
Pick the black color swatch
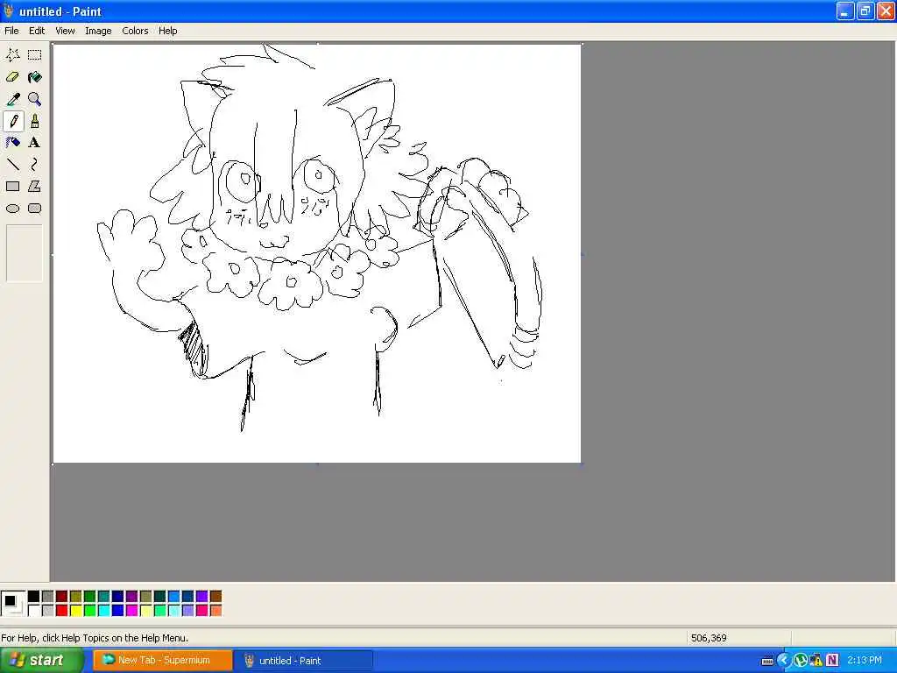click(34, 596)
